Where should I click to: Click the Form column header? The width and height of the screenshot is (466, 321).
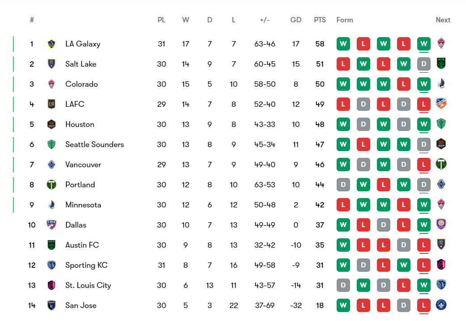345,20
